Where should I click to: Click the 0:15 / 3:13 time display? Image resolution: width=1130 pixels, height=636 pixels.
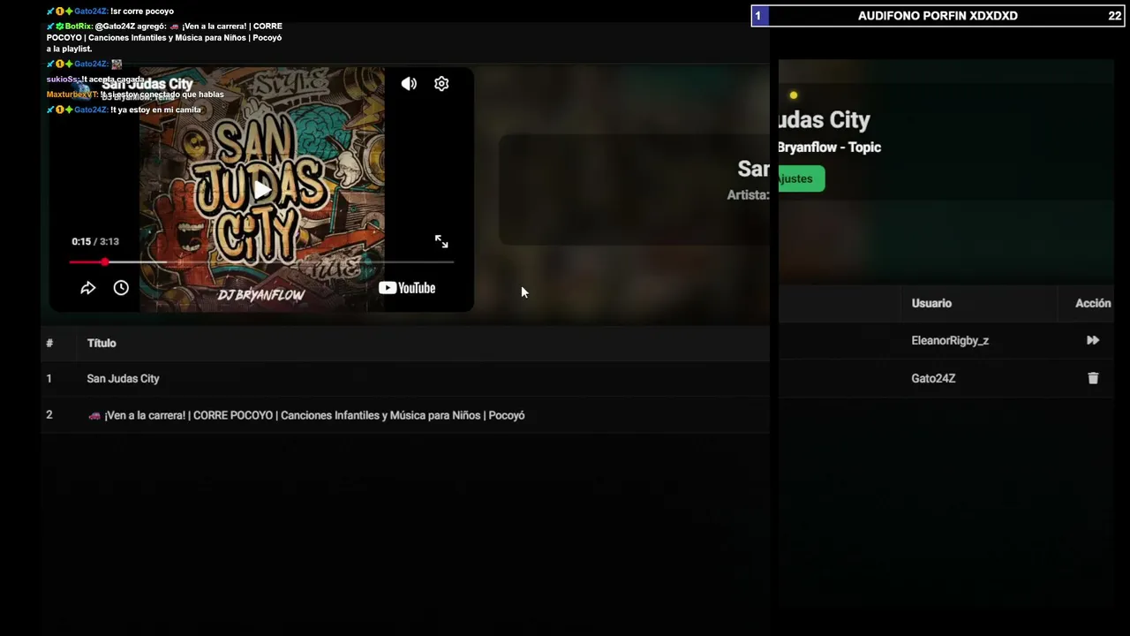95,241
